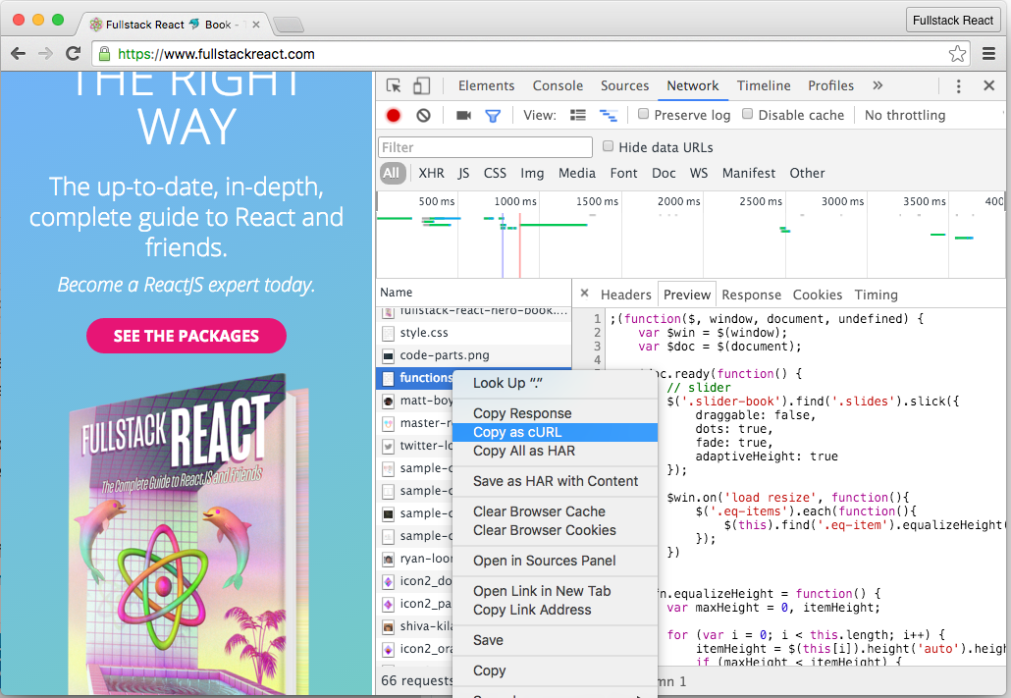
Task: Open DevTools three-dot customize menu
Action: pyautogui.click(x=958, y=86)
